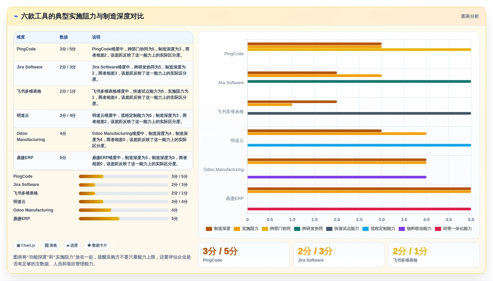The image size is (493, 281).
Task: Toggle 快速试点能力 legend item
Action: [342, 229]
